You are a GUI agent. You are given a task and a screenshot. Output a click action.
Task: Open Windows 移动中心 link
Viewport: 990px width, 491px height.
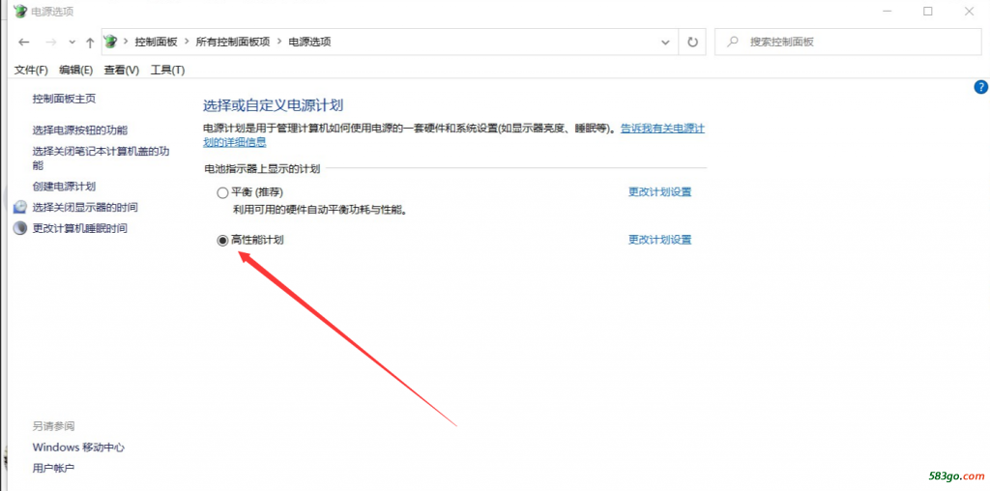(x=78, y=448)
